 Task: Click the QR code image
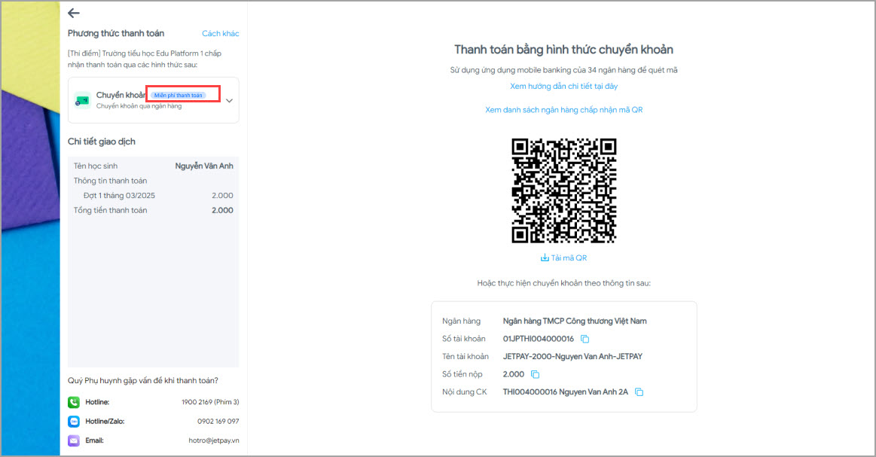click(x=563, y=190)
